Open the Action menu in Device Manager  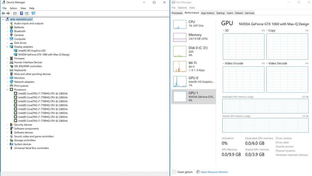(x=13, y=8)
